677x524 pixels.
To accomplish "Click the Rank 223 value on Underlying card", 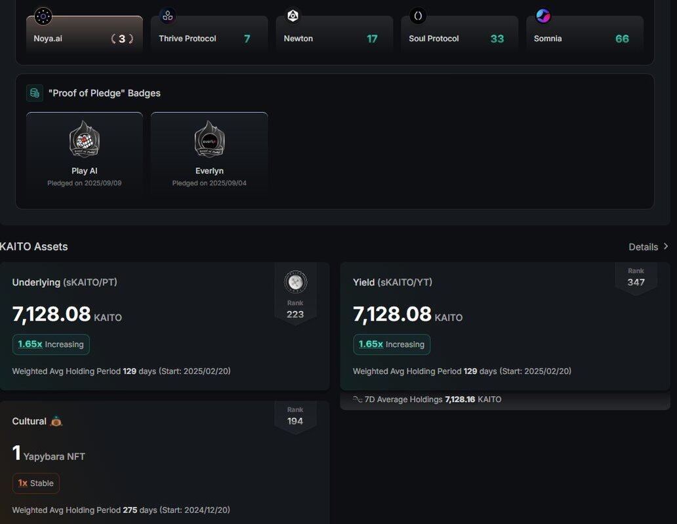I will click(x=295, y=314).
